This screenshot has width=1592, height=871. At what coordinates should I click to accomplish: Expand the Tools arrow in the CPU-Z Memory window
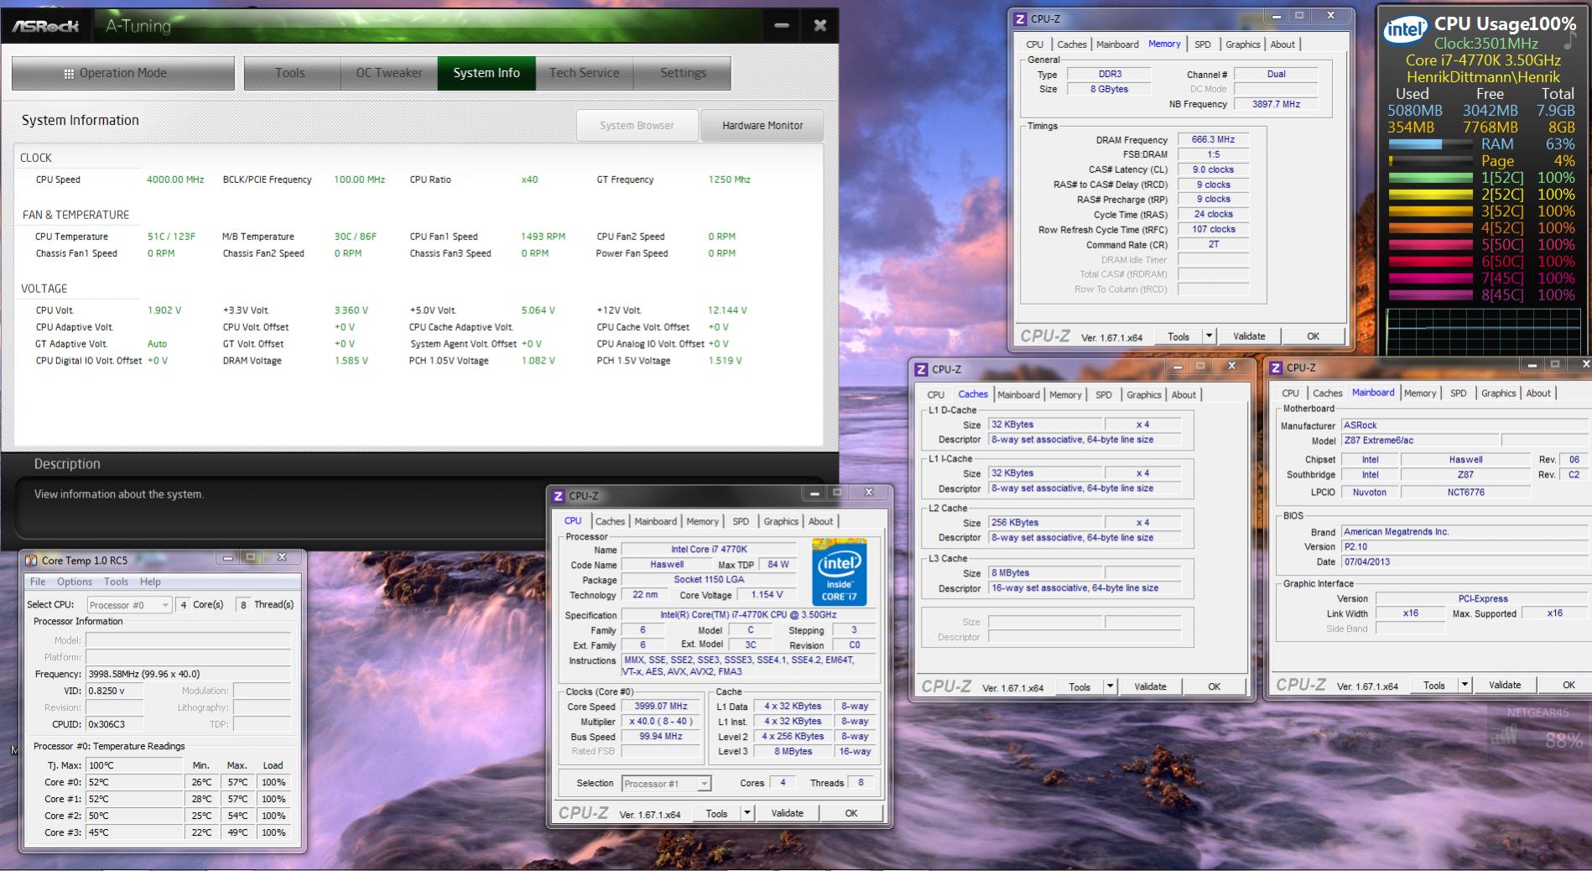[1209, 336]
